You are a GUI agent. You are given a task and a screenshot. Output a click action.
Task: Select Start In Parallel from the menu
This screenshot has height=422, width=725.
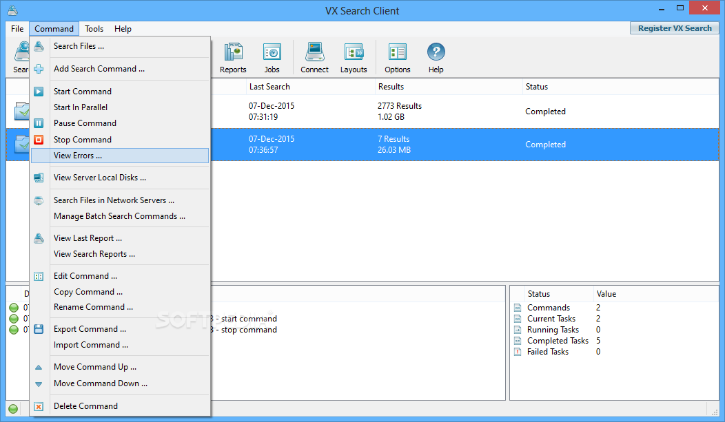pos(120,107)
